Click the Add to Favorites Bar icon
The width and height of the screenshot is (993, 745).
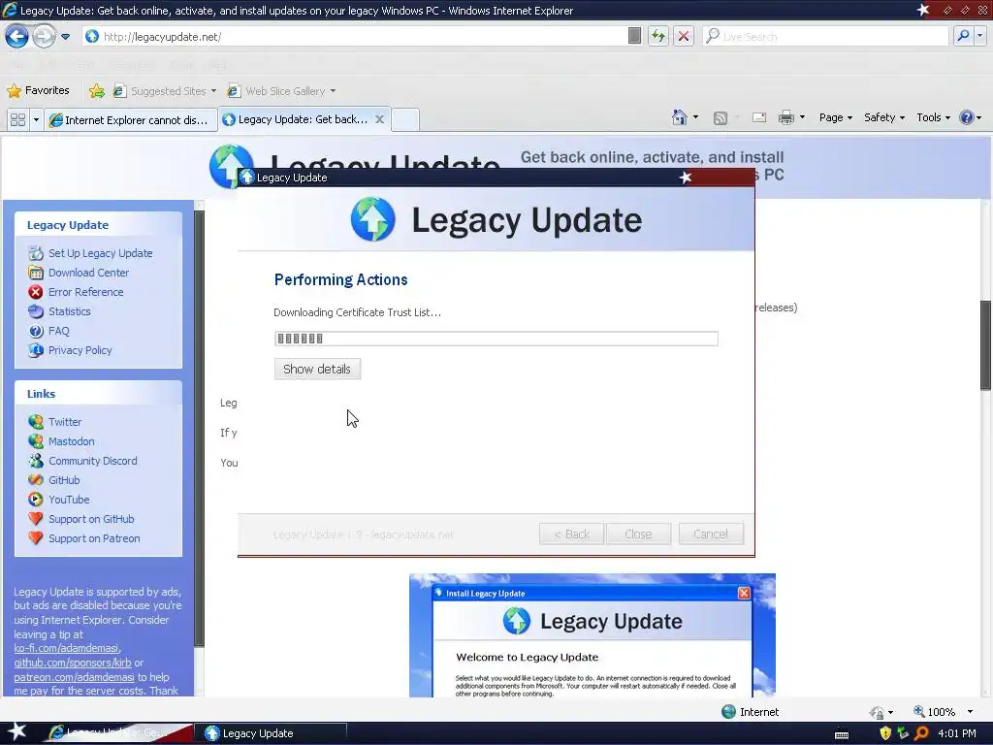(x=97, y=91)
